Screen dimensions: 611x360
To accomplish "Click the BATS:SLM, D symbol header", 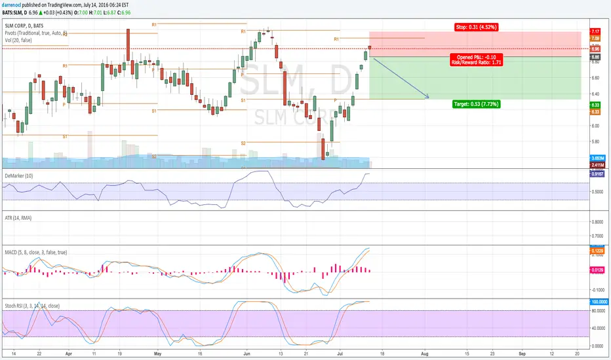I will (14, 12).
